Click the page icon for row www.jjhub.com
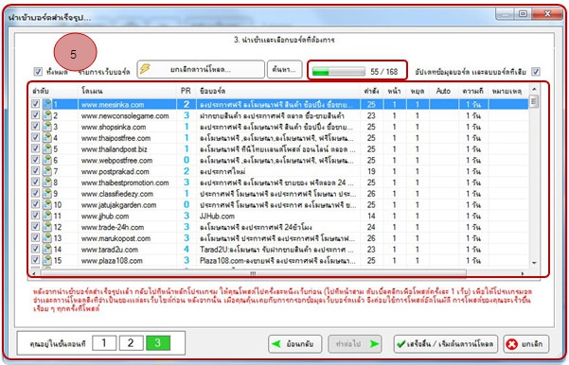 pos(47,216)
